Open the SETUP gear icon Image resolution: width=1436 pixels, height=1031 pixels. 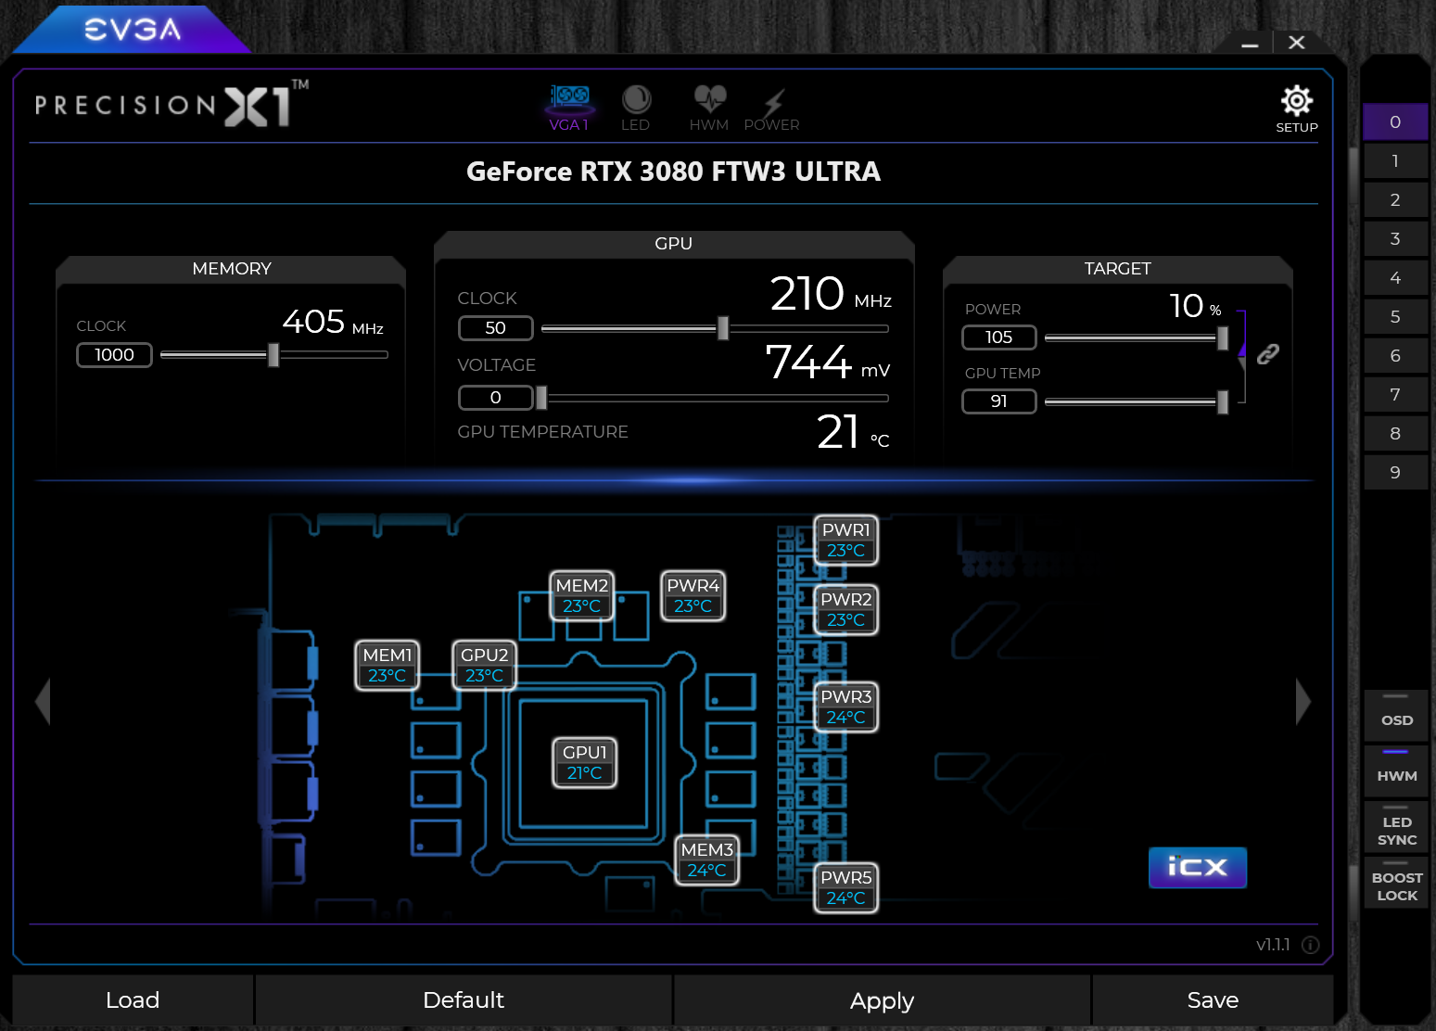pyautogui.click(x=1296, y=109)
